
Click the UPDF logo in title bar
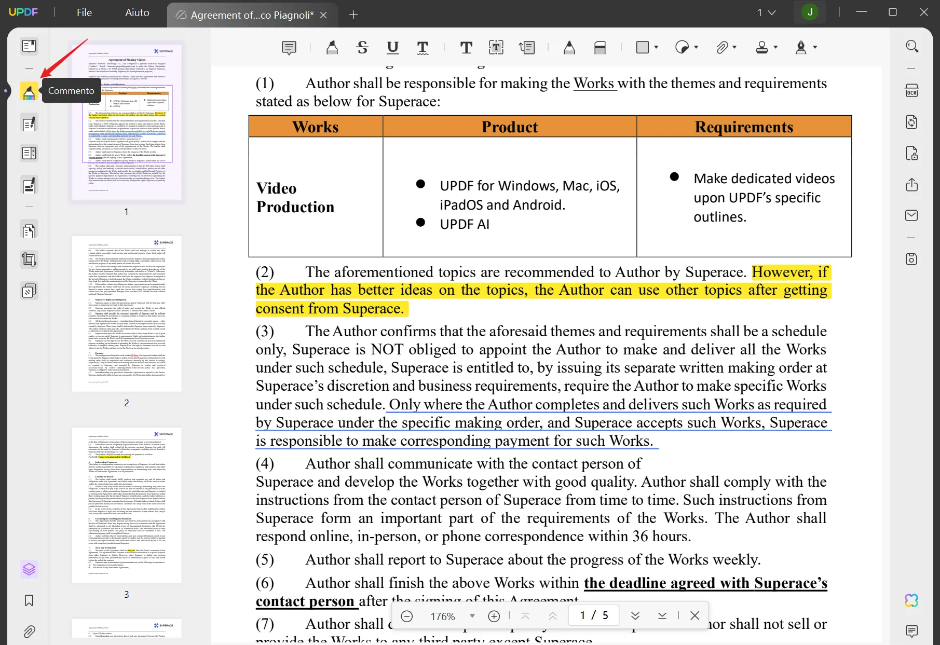23,12
